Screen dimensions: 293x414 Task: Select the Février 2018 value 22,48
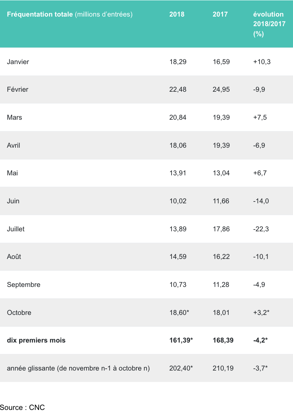click(x=178, y=90)
